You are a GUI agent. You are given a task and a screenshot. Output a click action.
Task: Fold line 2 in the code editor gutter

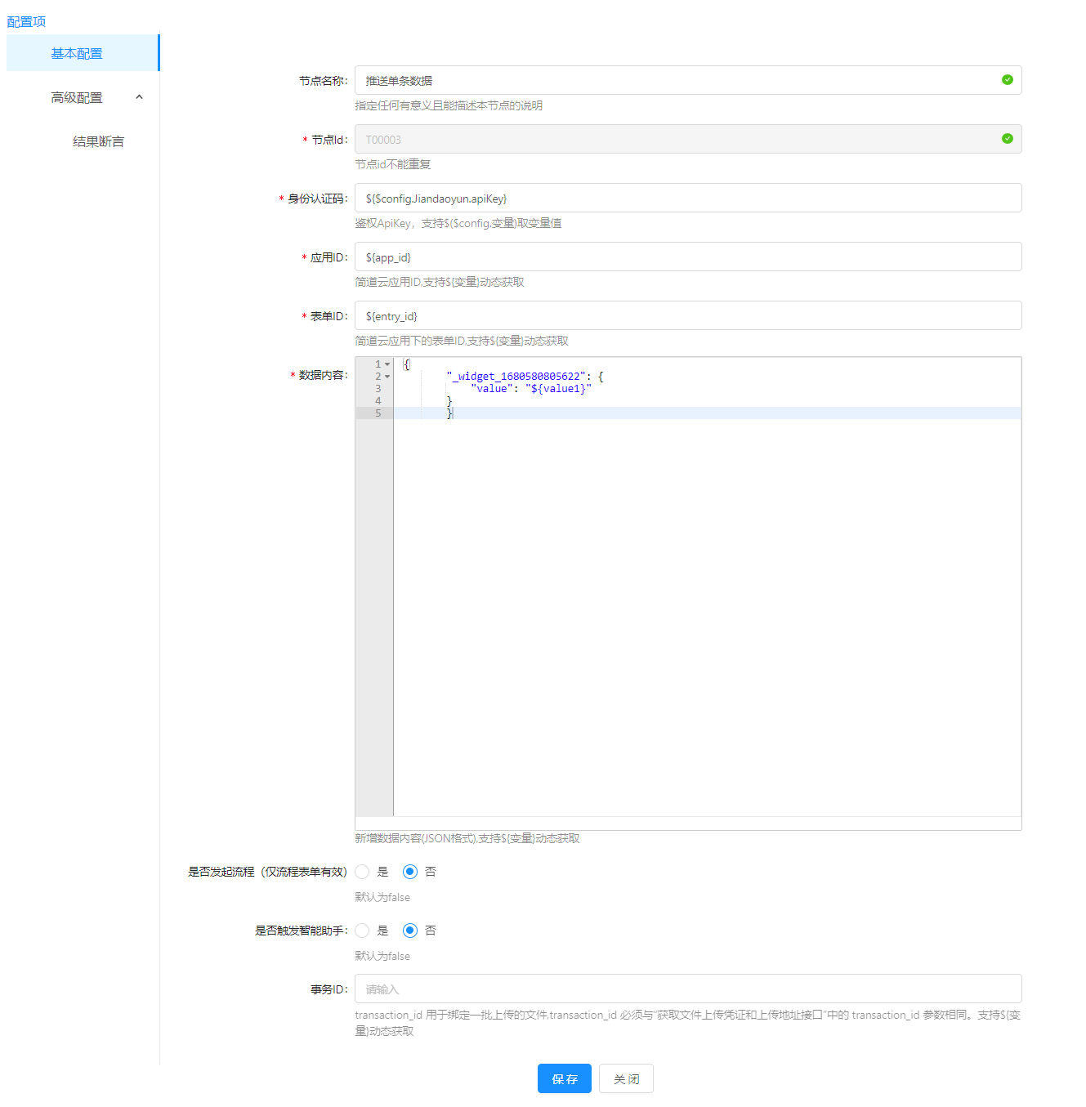387,377
